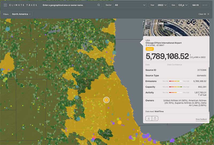Click the CLIMATE TRACE logo
214x145 pixels.
tap(23, 5)
